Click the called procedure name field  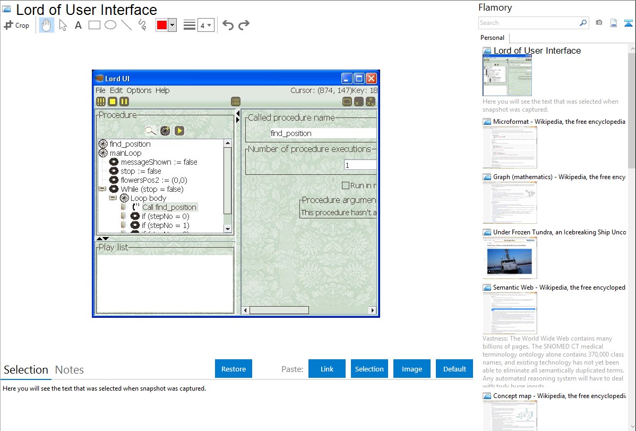pyautogui.click(x=323, y=133)
